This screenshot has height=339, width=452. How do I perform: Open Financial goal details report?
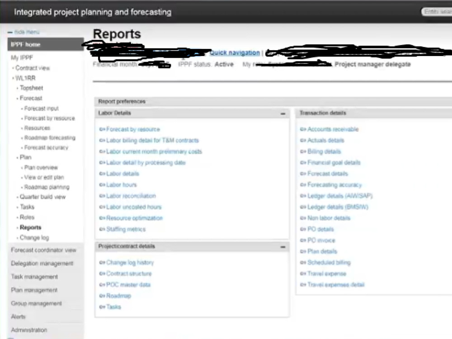click(x=334, y=163)
